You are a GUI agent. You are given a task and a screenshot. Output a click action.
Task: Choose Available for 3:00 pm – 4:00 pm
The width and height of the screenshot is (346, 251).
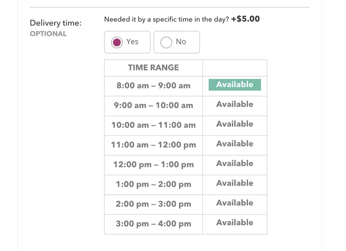pyautogui.click(x=235, y=223)
